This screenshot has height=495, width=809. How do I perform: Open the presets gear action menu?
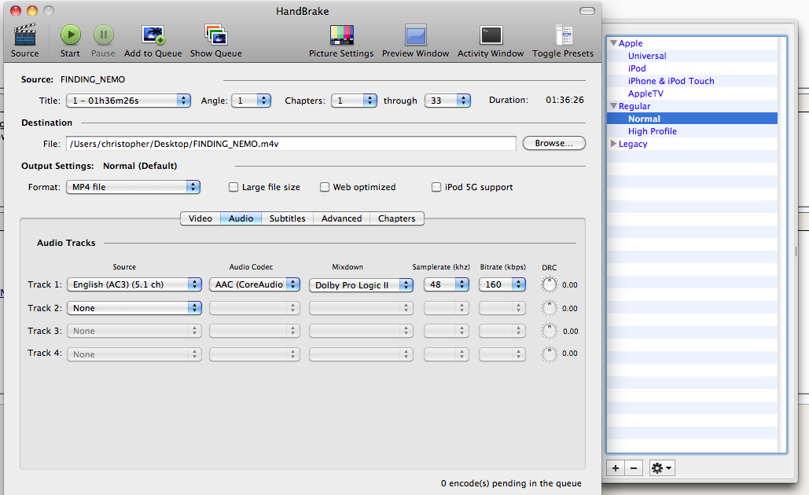tap(662, 468)
